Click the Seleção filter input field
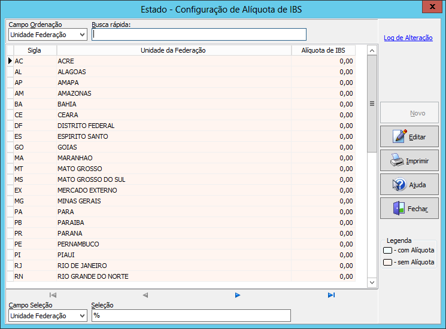This screenshot has height=329, width=446. (190, 316)
